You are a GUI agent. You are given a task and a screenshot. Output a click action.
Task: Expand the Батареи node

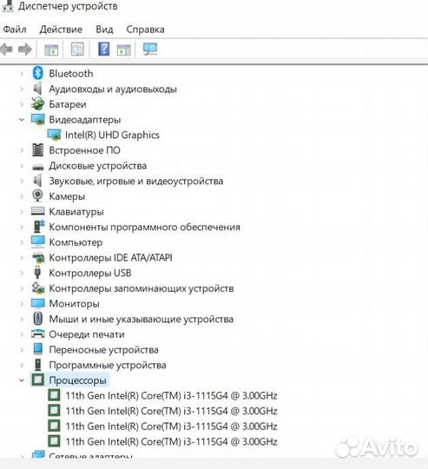tap(22, 104)
